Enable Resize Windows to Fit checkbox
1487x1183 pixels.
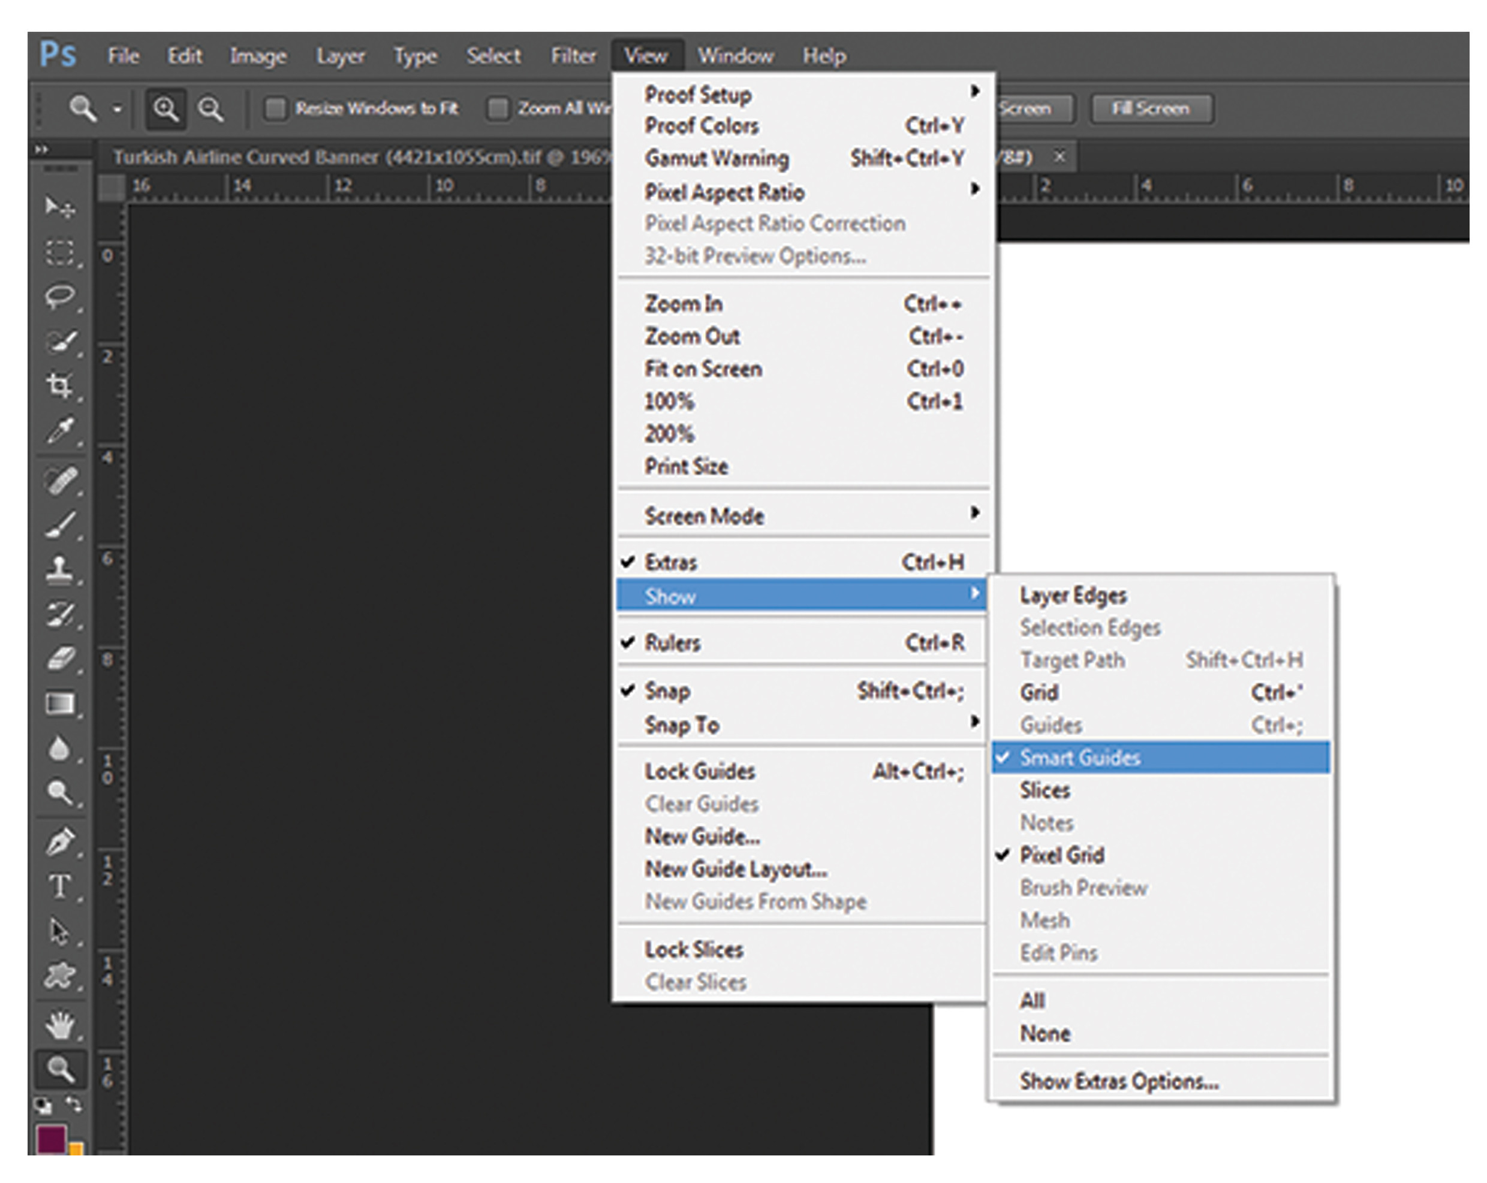[276, 108]
